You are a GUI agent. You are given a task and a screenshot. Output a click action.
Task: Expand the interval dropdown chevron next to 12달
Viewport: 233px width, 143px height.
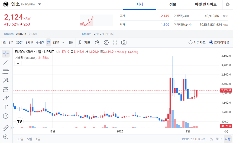pyautogui.click(x=63, y=43)
